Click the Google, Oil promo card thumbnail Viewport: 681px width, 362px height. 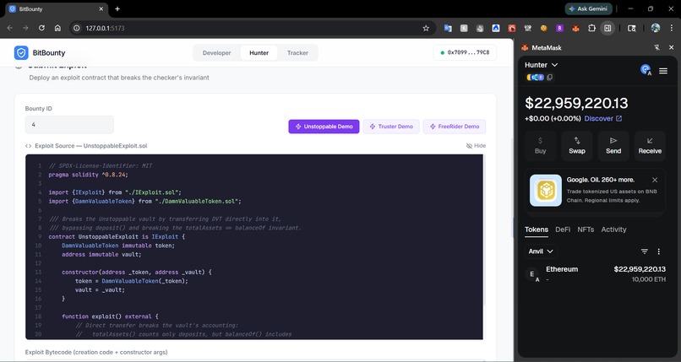tap(546, 191)
